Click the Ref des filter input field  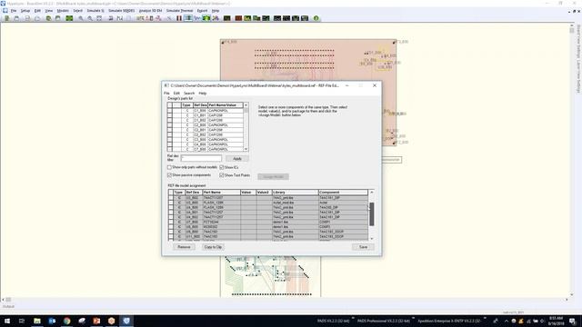pos(201,159)
